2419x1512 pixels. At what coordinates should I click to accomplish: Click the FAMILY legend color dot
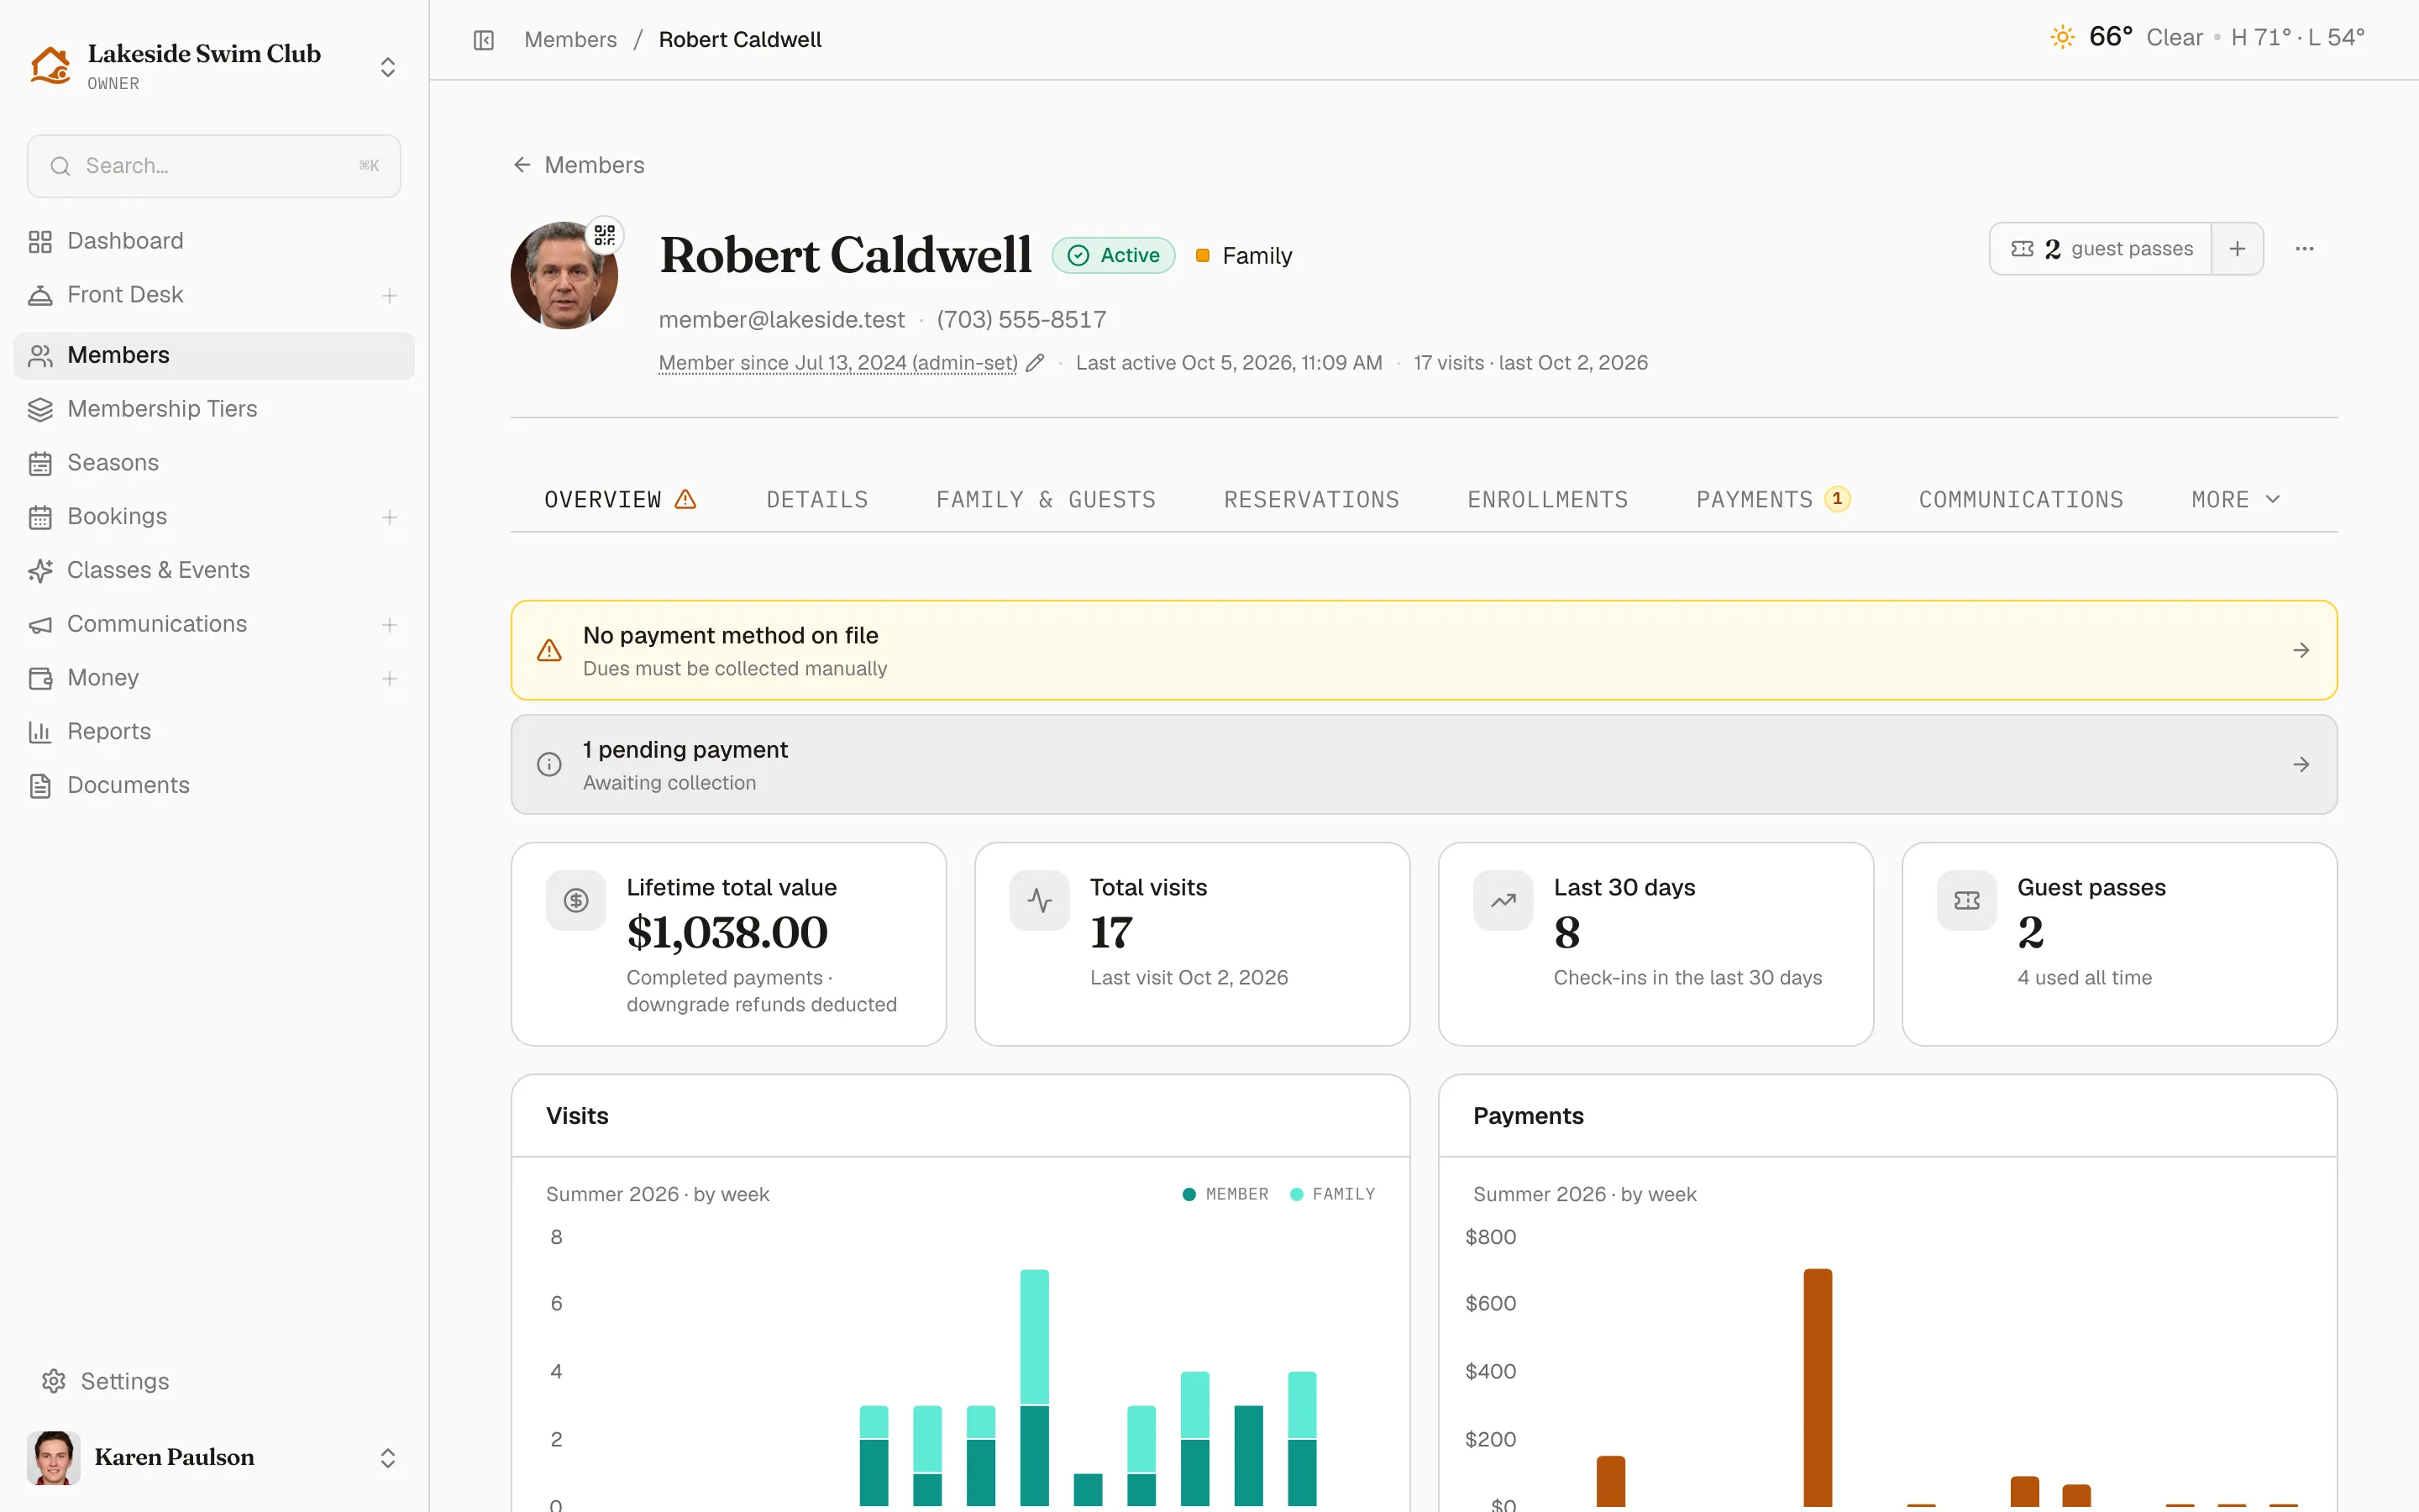[1297, 1194]
